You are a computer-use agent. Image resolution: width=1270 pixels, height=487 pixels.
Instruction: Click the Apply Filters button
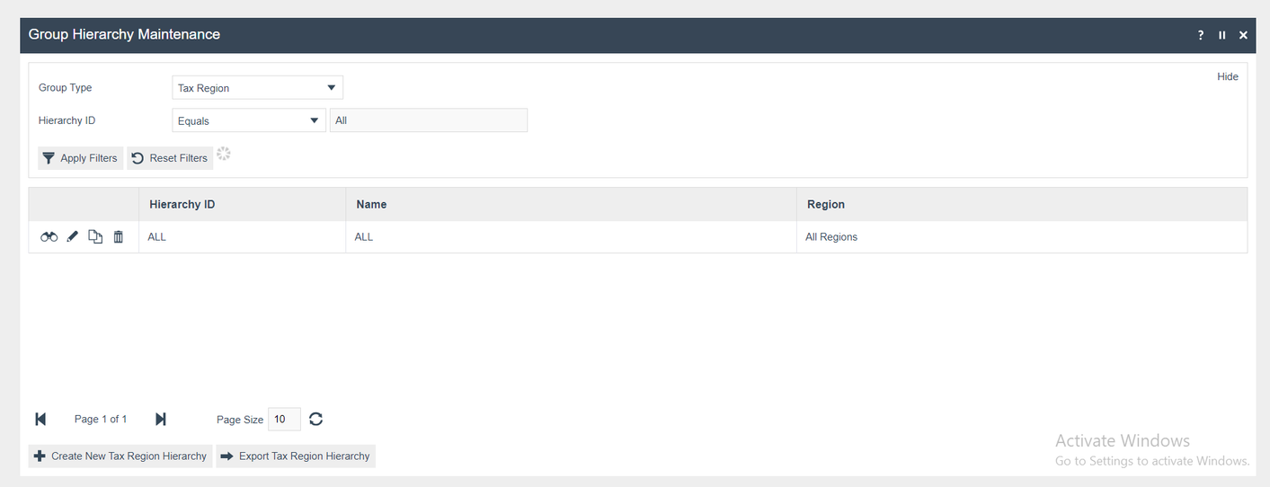pyautogui.click(x=80, y=158)
